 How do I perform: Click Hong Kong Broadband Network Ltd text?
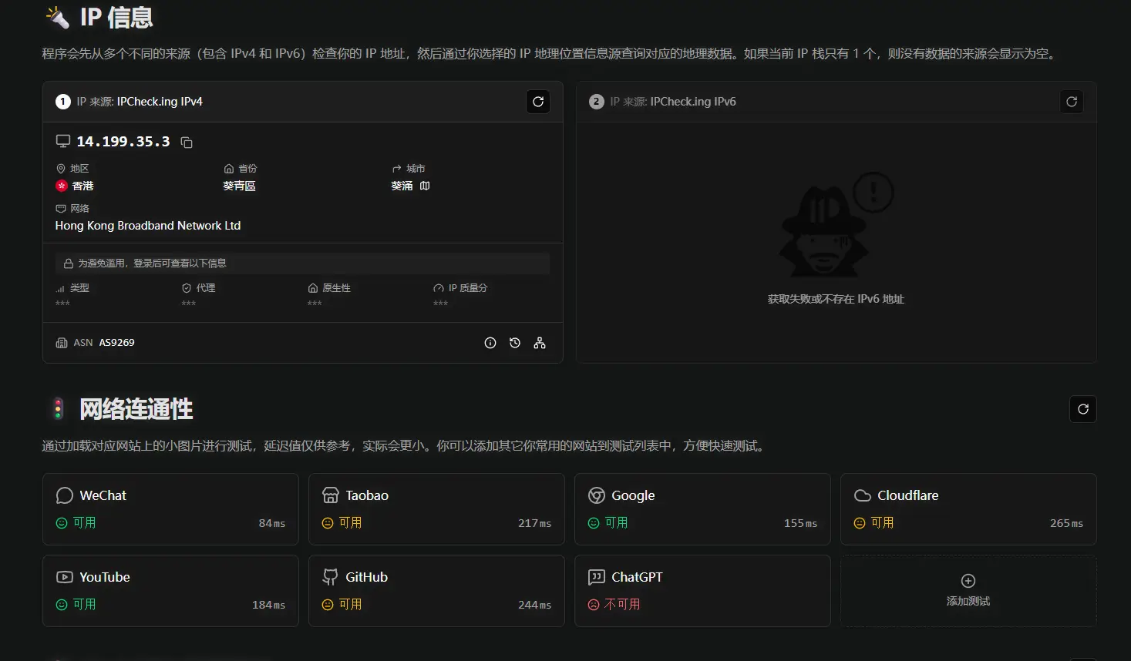pos(148,226)
